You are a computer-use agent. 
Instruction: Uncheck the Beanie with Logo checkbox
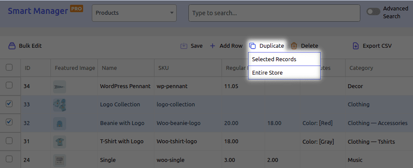[x=9, y=122]
